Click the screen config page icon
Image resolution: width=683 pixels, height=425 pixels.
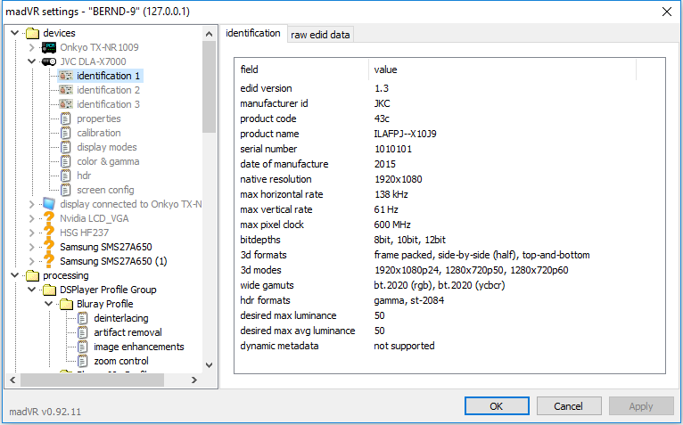(66, 190)
